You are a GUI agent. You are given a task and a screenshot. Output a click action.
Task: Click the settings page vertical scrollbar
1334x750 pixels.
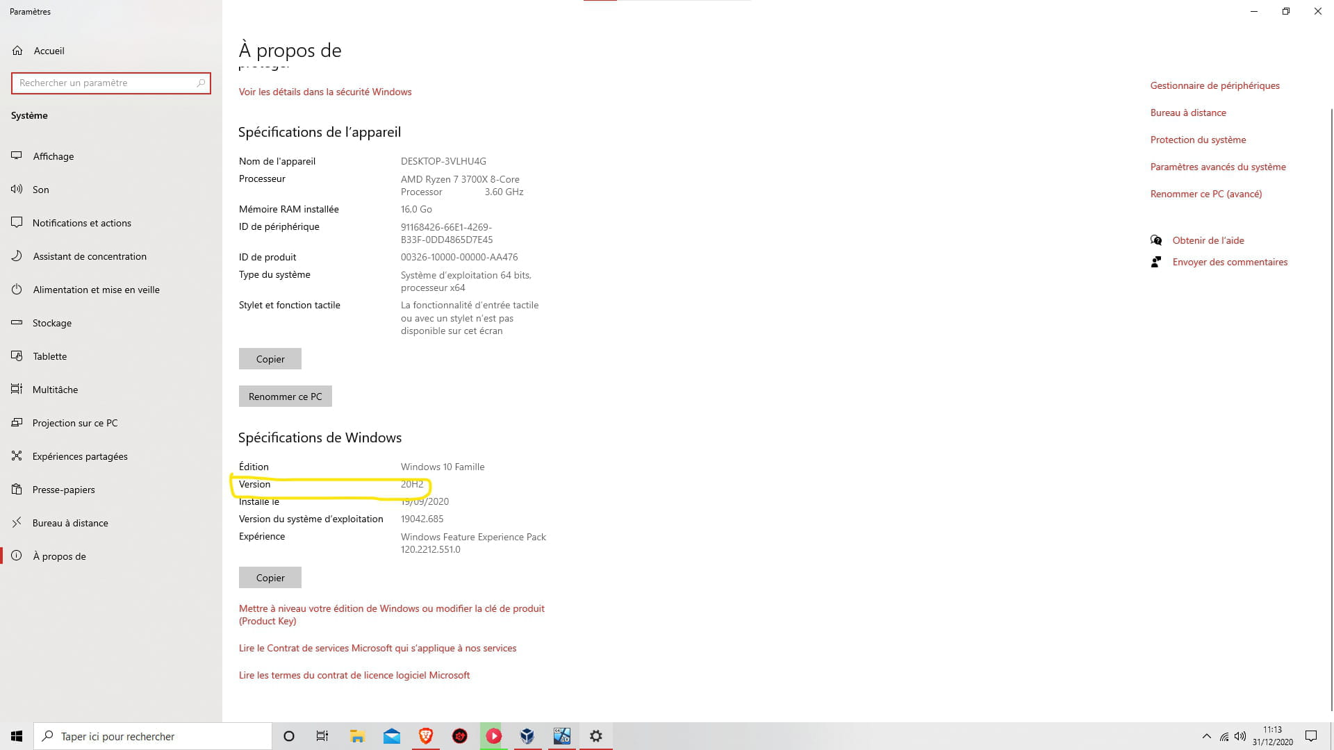click(x=1331, y=410)
